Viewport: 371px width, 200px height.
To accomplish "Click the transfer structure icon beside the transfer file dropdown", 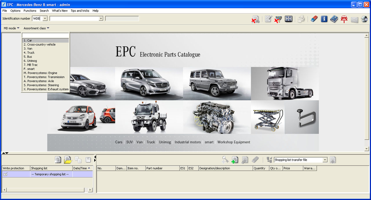I will tap(270, 160).
